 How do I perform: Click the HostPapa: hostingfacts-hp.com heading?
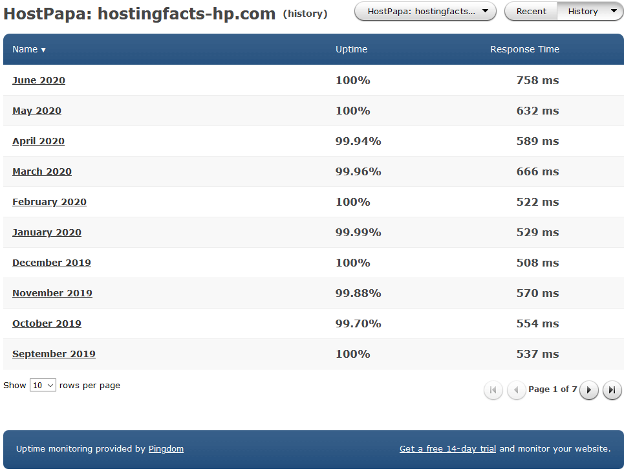click(x=139, y=14)
